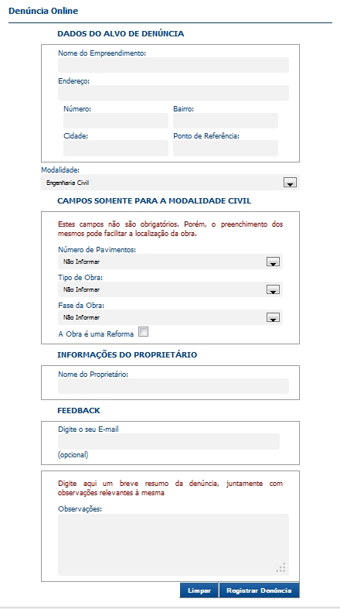Click the E-mail input field

[x=168, y=442]
